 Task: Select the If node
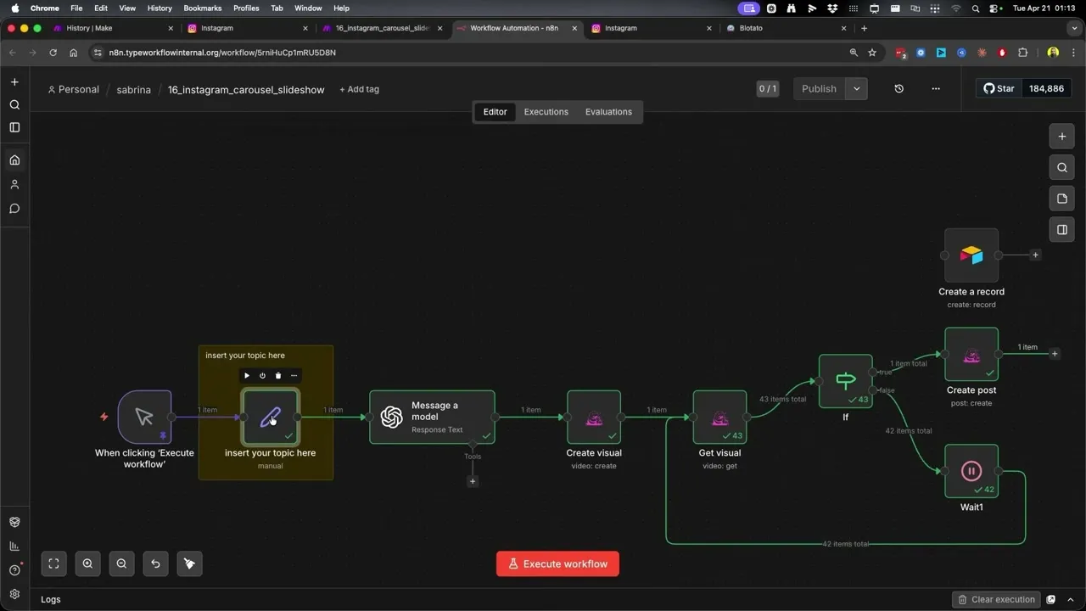845,381
